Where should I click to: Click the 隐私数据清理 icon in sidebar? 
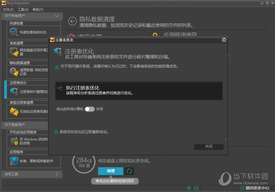tap(12, 72)
